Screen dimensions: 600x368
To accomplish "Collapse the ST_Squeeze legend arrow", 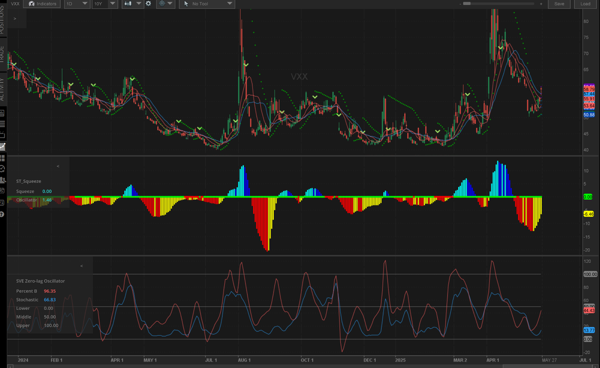I will tap(58, 166).
